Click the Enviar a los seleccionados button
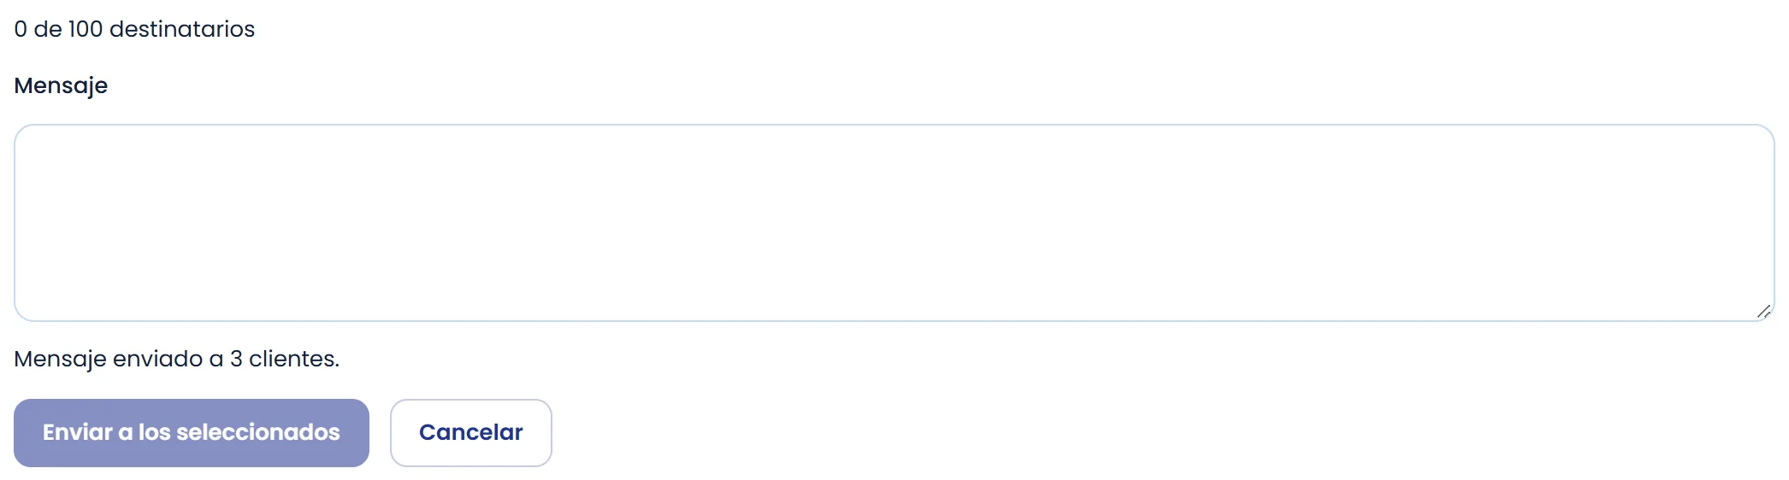The height and width of the screenshot is (480, 1789). 192,433
